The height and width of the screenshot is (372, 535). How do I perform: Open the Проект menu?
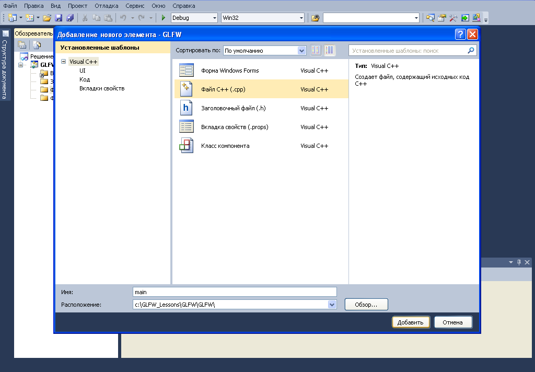[x=77, y=6]
